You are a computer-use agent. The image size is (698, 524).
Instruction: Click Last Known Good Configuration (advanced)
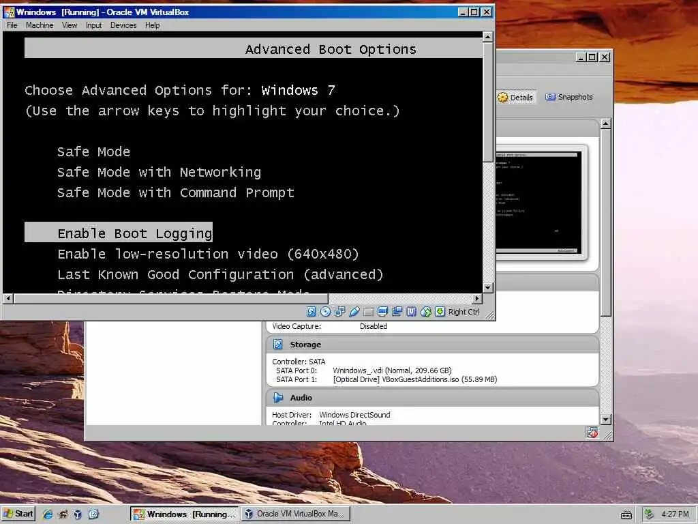(220, 274)
